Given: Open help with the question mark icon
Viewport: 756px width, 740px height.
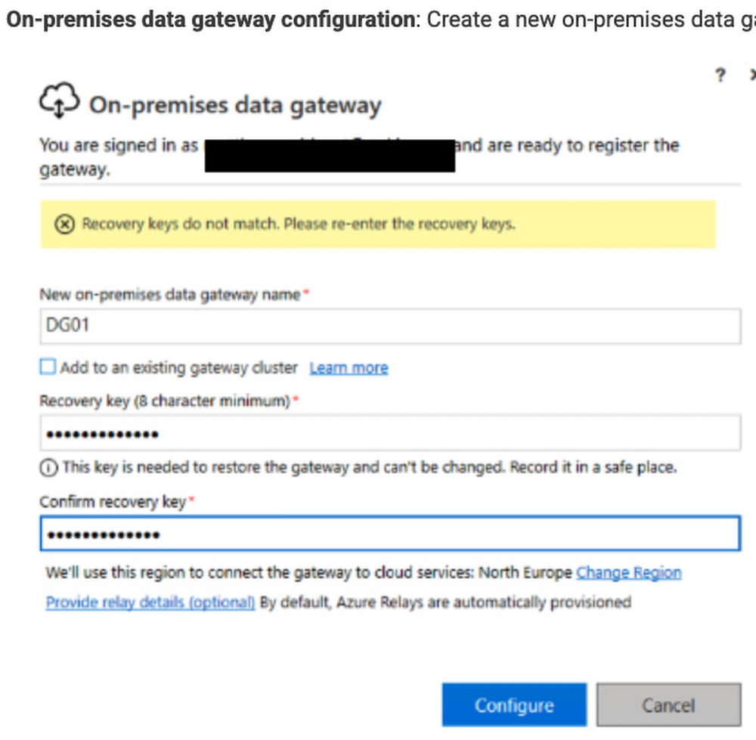Looking at the screenshot, I should coord(720,76).
